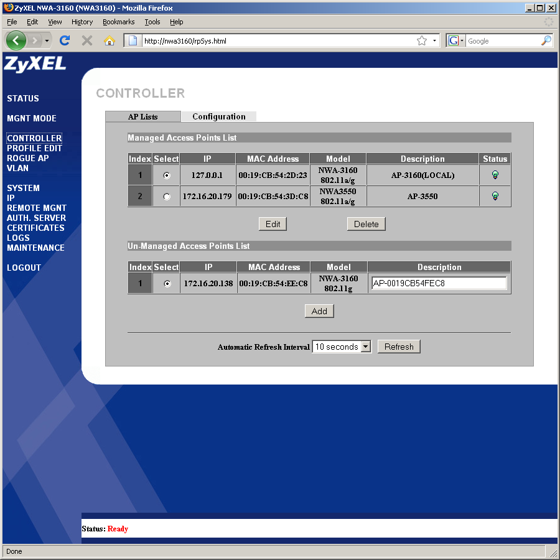The image size is (560, 560).
Task: Open the Help menu
Action: click(x=177, y=22)
